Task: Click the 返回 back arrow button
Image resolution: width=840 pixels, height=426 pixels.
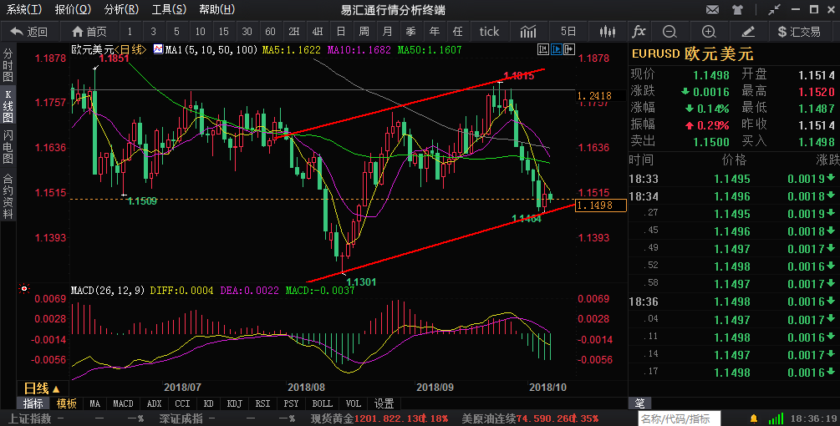Action: (x=29, y=32)
